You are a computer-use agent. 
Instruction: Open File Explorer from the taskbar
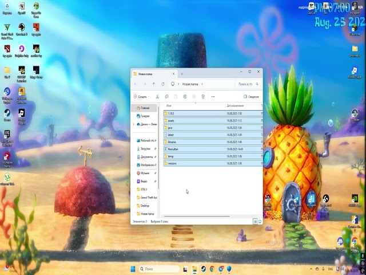tap(194, 269)
